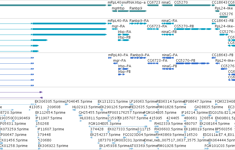Click the IP11607.3prime EST label

tap(51, 130)
